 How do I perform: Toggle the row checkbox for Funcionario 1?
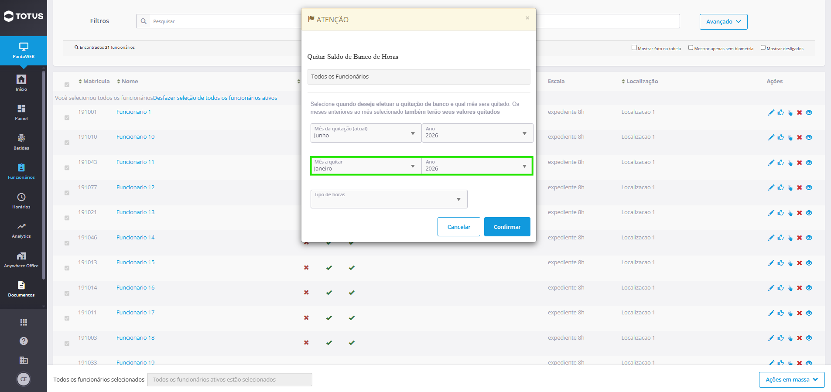(x=67, y=118)
